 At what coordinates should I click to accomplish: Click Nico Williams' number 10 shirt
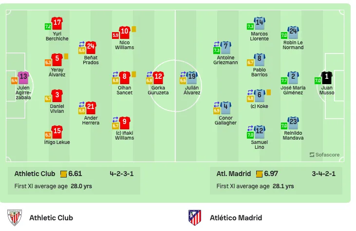point(124,33)
